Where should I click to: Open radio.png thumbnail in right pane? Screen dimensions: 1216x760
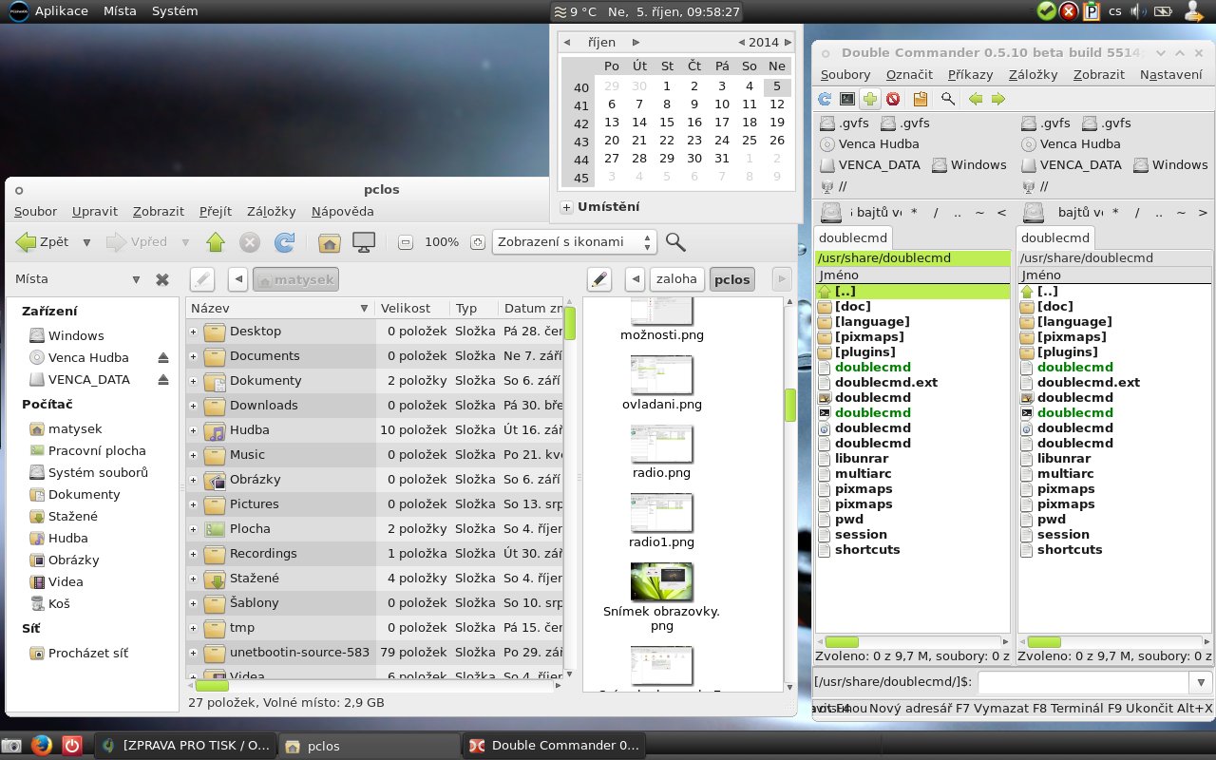[x=661, y=445]
